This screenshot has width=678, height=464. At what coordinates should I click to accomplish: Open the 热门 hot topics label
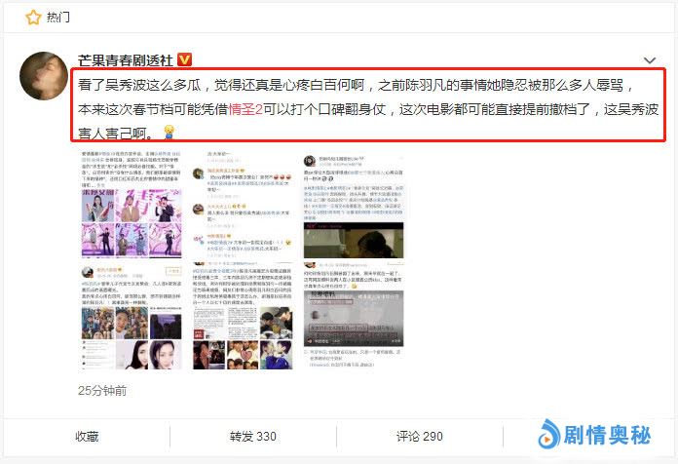(58, 17)
